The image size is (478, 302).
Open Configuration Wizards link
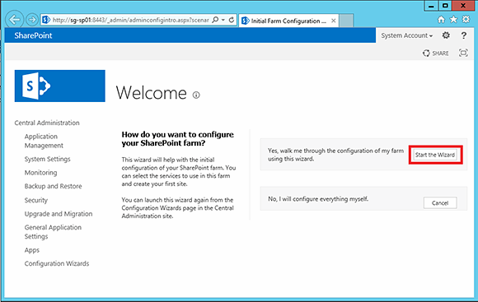click(x=57, y=263)
